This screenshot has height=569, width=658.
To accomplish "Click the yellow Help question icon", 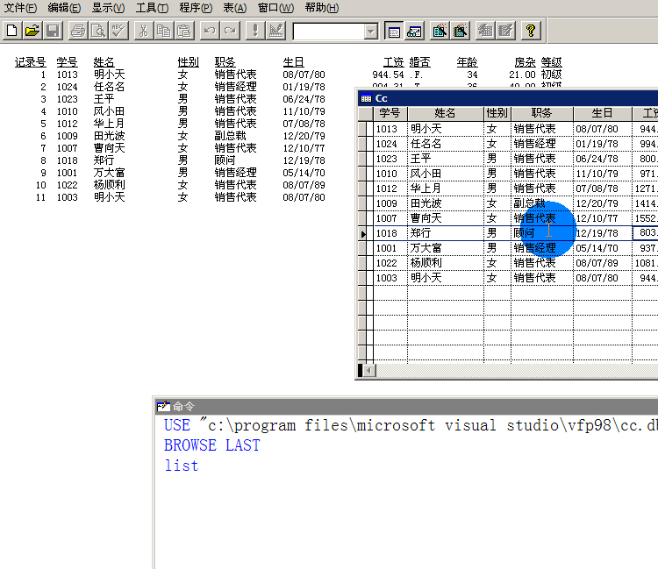I will click(x=531, y=31).
